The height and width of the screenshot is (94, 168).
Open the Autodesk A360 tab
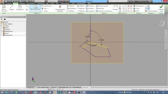point(81,3)
